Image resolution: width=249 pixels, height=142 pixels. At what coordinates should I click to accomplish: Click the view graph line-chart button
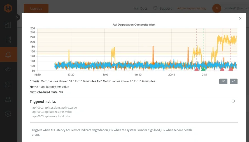tap(234, 81)
